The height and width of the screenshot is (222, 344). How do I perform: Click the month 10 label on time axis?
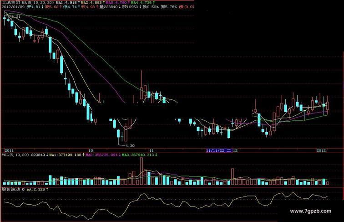coord(91,150)
